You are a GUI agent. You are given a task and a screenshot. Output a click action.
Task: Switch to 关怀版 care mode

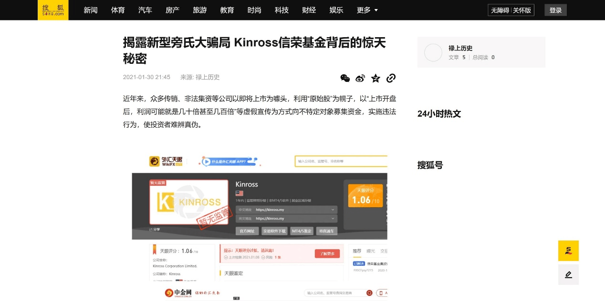pos(522,10)
